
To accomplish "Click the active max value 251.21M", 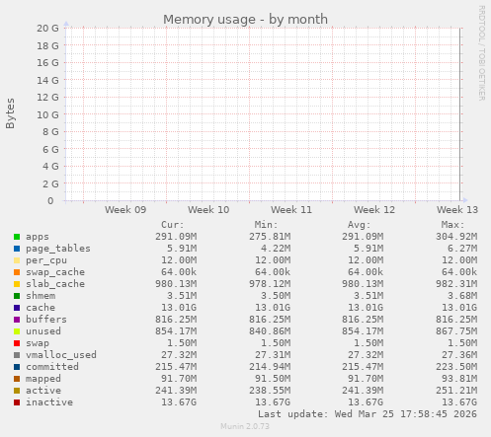I will (456, 391).
